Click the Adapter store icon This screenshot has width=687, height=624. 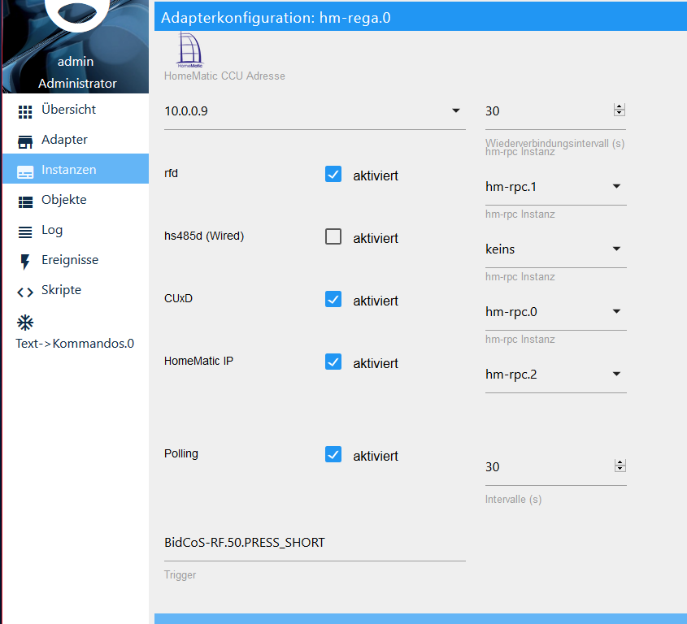click(25, 142)
